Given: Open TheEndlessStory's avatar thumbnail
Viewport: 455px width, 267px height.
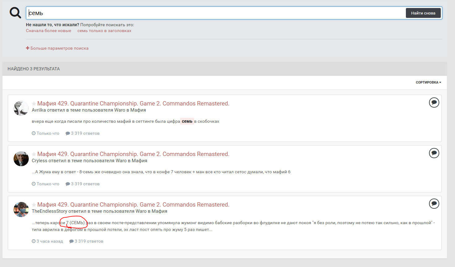Looking at the screenshot, I should (x=21, y=209).
